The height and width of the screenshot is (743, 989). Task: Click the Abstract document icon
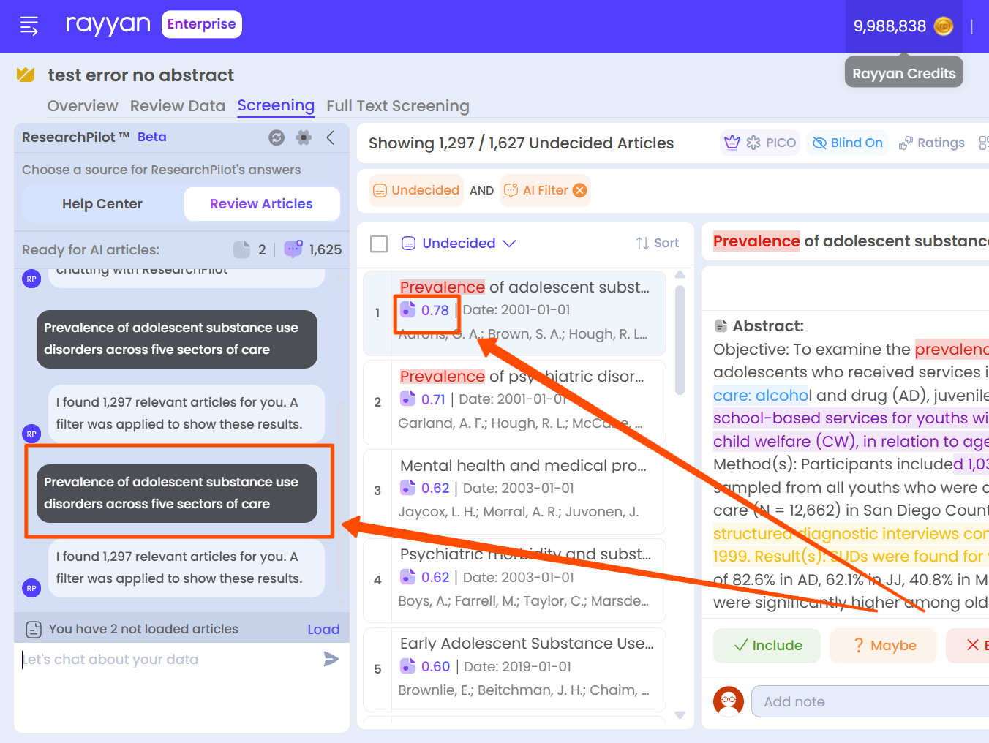721,326
